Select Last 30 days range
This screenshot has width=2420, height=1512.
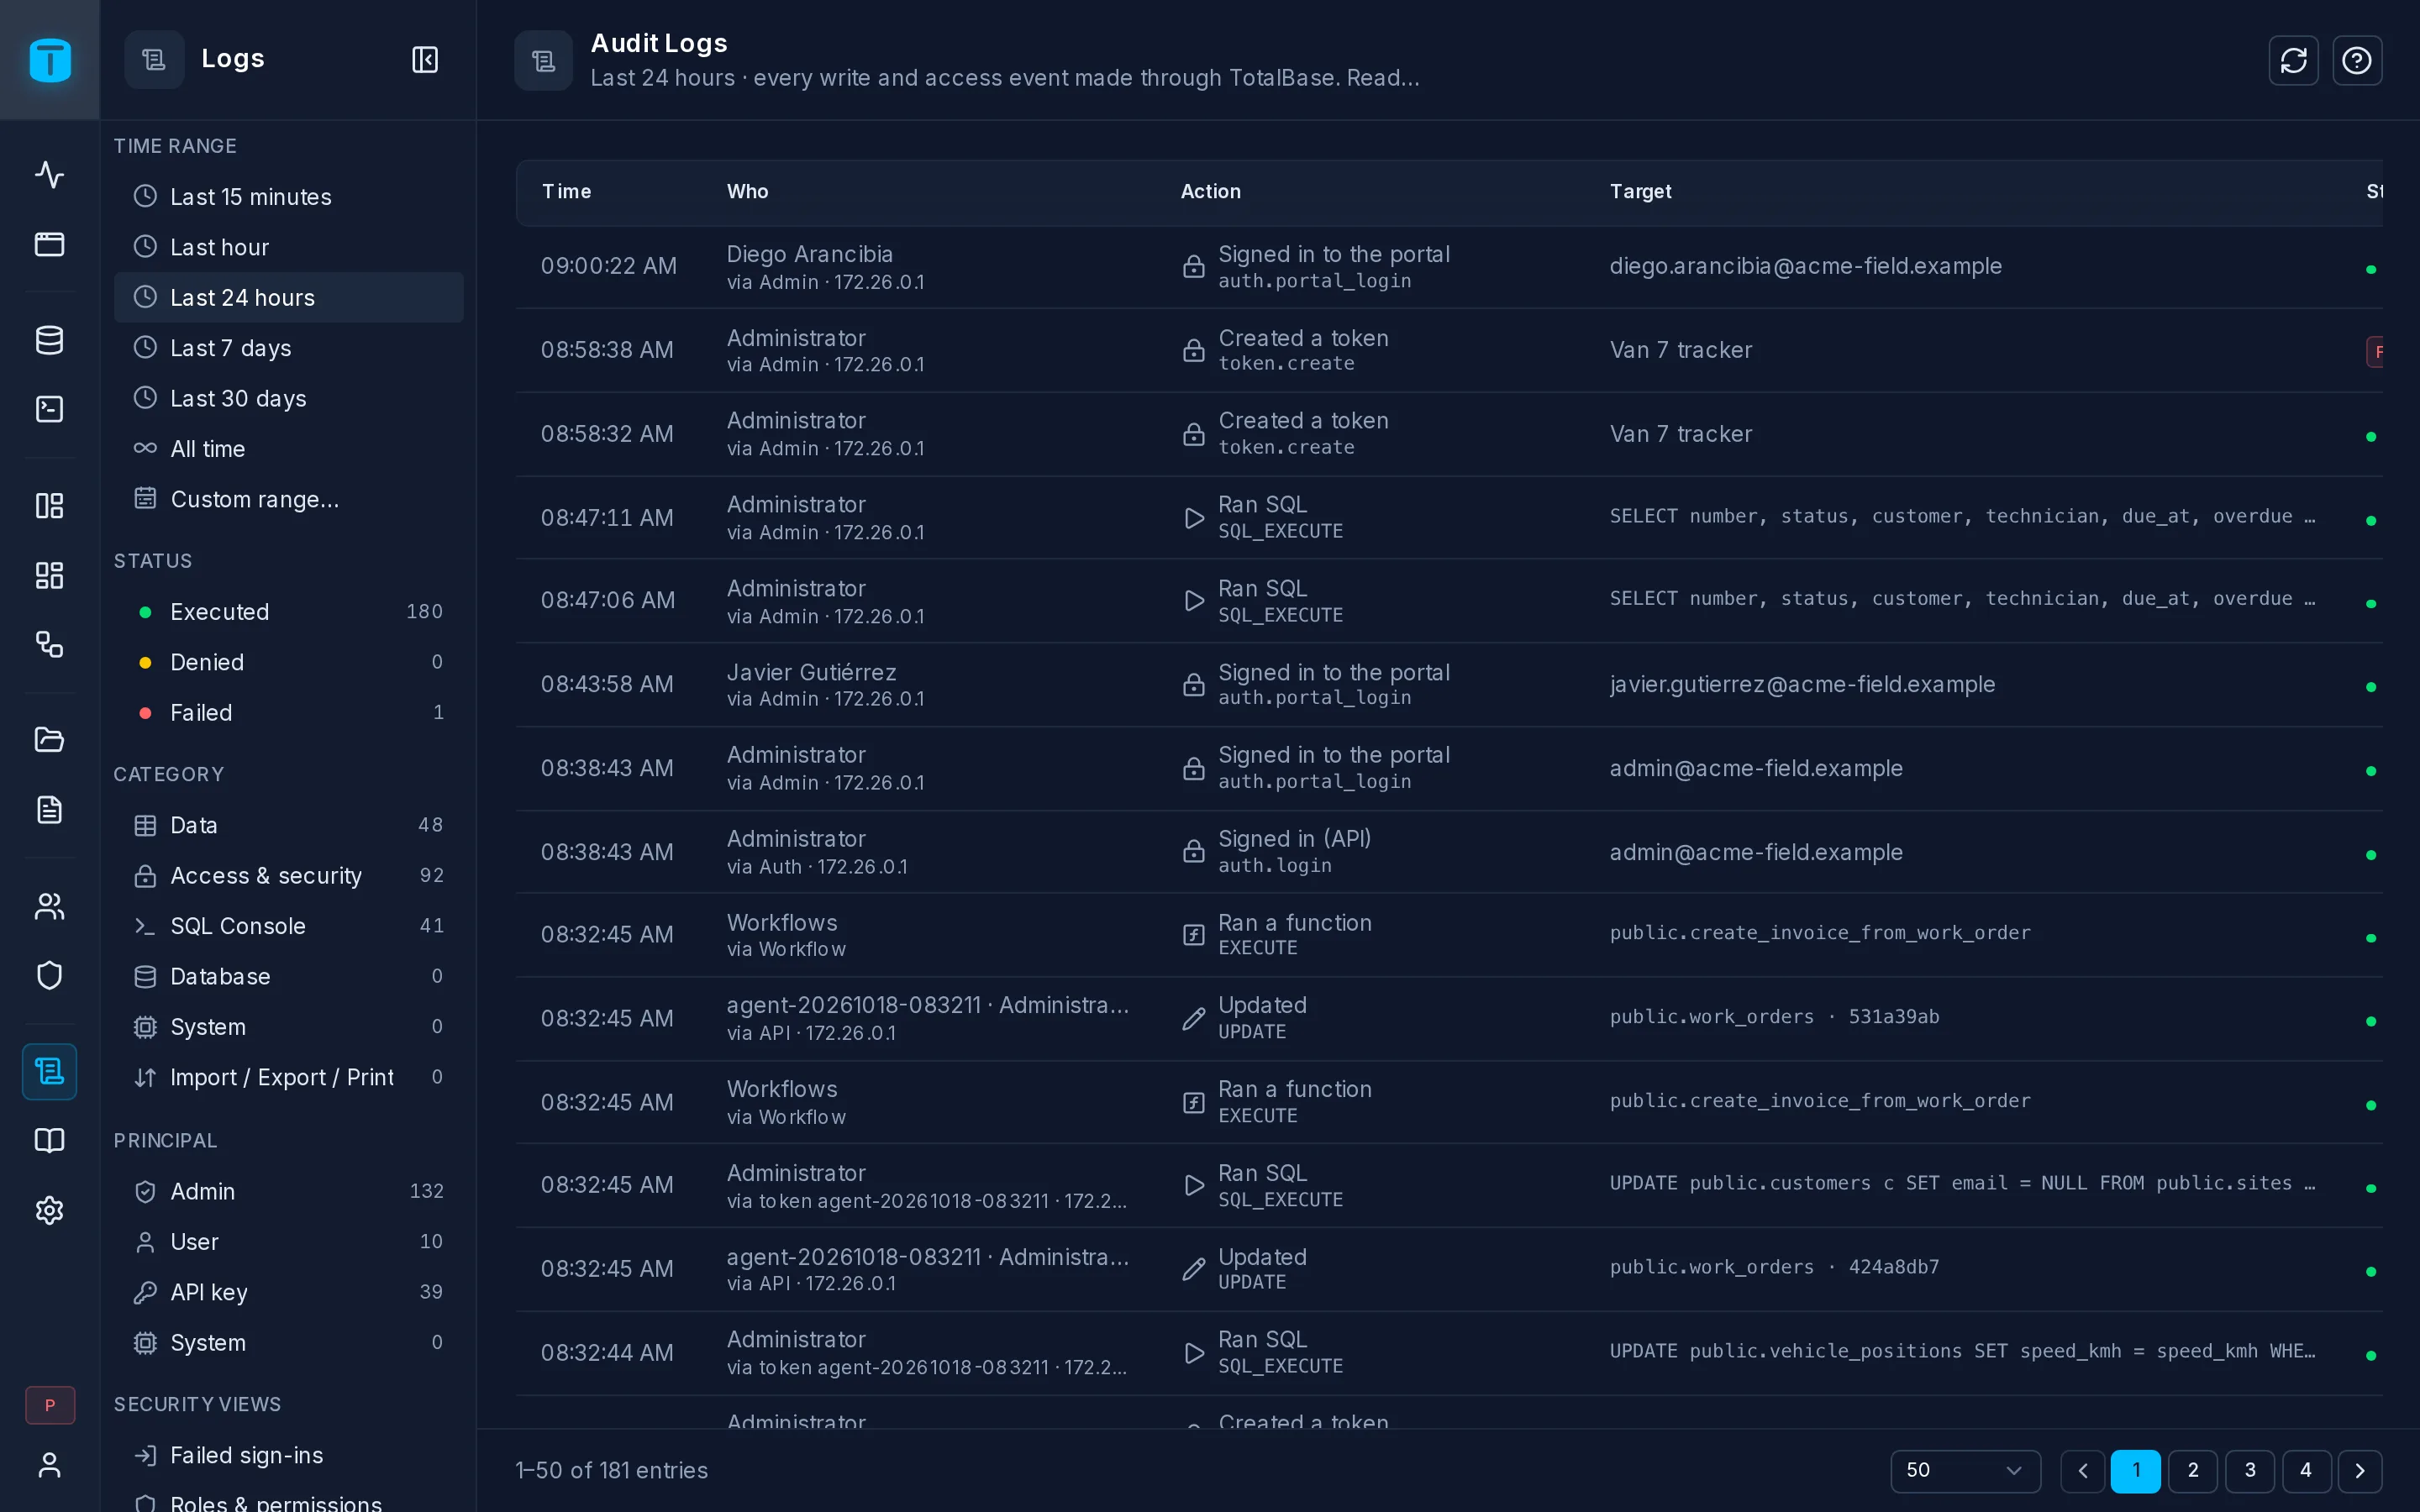pos(288,398)
